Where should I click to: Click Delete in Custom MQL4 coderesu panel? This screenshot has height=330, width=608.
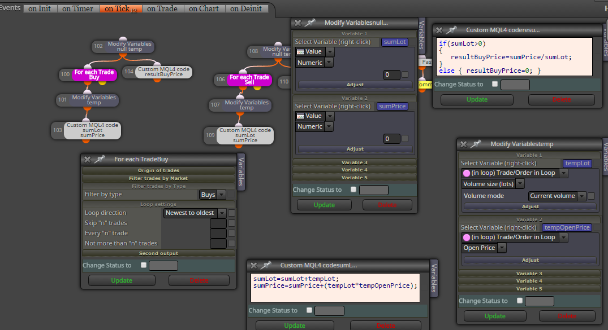click(x=562, y=99)
